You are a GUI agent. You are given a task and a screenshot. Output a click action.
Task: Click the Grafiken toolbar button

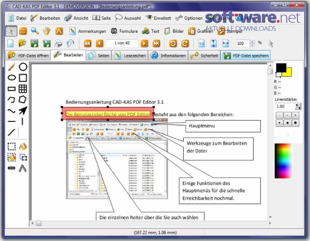200,31
